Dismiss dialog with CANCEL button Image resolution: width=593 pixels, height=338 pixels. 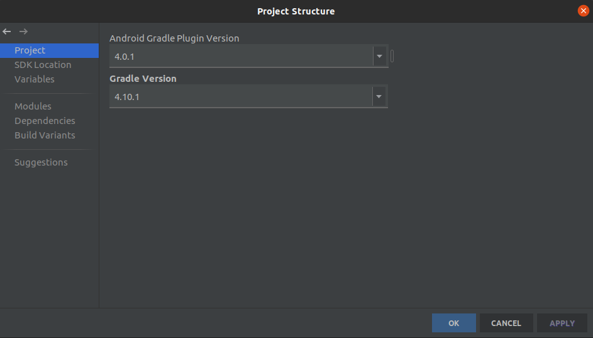tap(506, 323)
